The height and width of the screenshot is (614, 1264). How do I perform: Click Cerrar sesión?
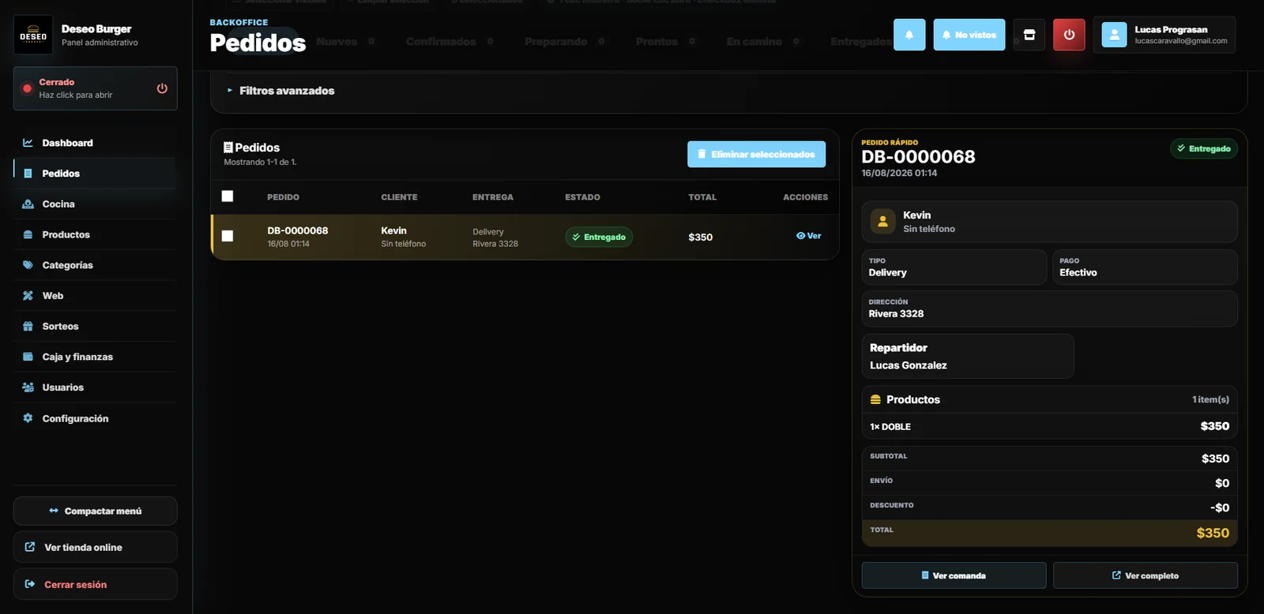tap(95, 585)
